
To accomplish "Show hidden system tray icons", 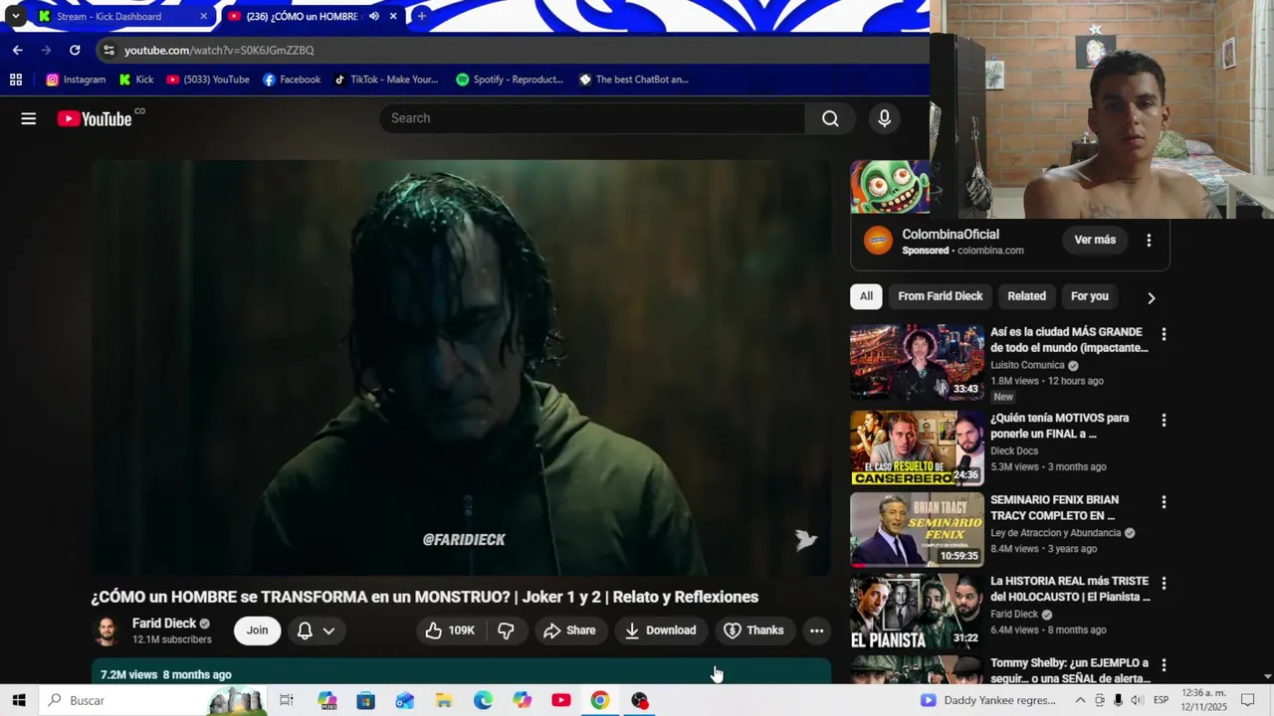I will pos(1080,700).
